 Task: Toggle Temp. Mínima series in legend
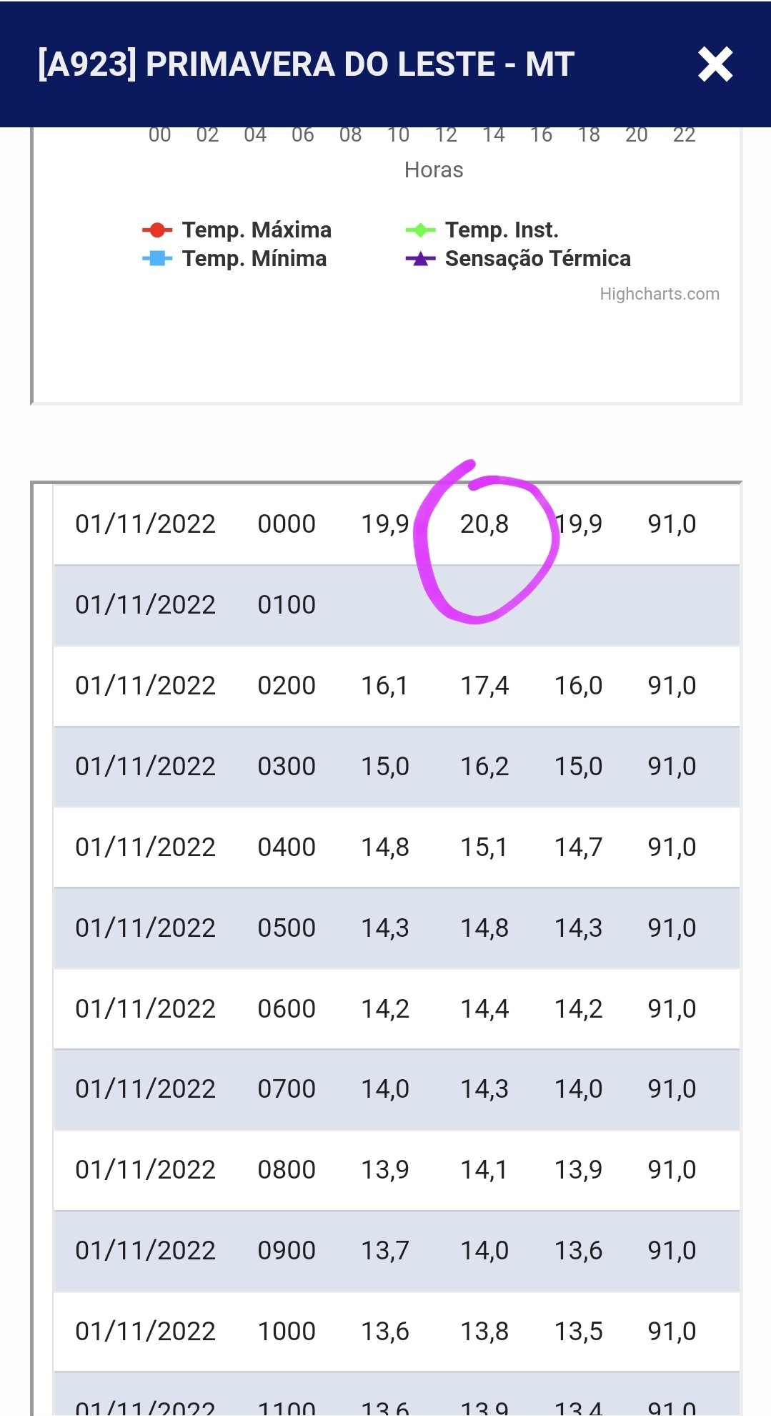(x=254, y=259)
